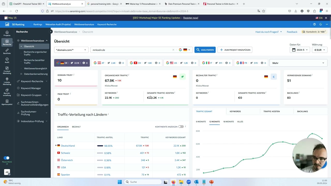
Task: Open Deutschland in the country table
Action: (68, 146)
